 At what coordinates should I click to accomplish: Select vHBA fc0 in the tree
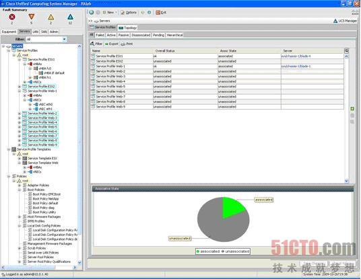pyautogui.click(x=44, y=69)
